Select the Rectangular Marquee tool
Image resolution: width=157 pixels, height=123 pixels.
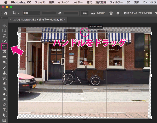point(4,30)
